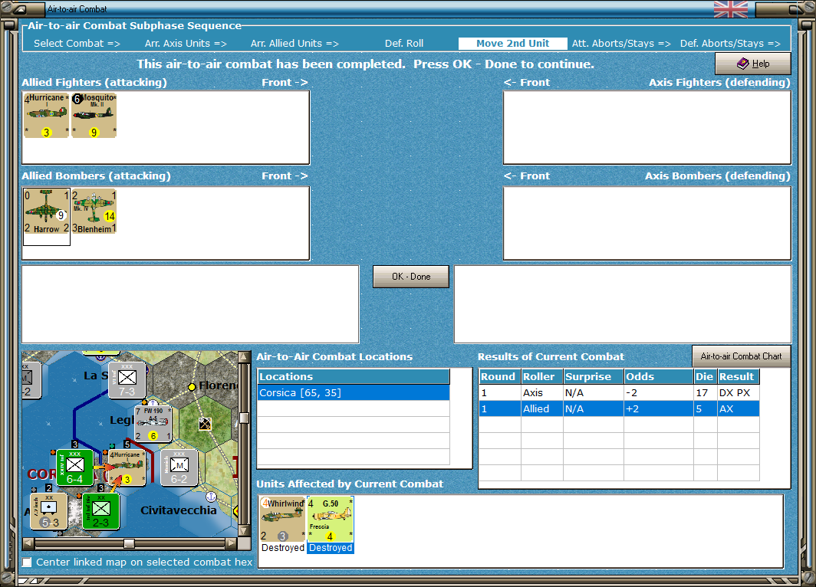The height and width of the screenshot is (587, 816).
Task: Click the destroyed Whirlwind unit counter
Action: tap(282, 519)
